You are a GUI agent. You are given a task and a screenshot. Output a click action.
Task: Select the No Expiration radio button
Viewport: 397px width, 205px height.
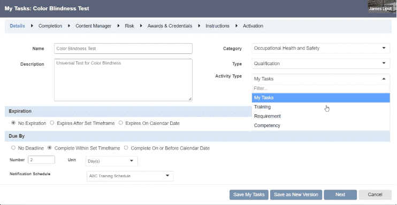[x=13, y=123]
